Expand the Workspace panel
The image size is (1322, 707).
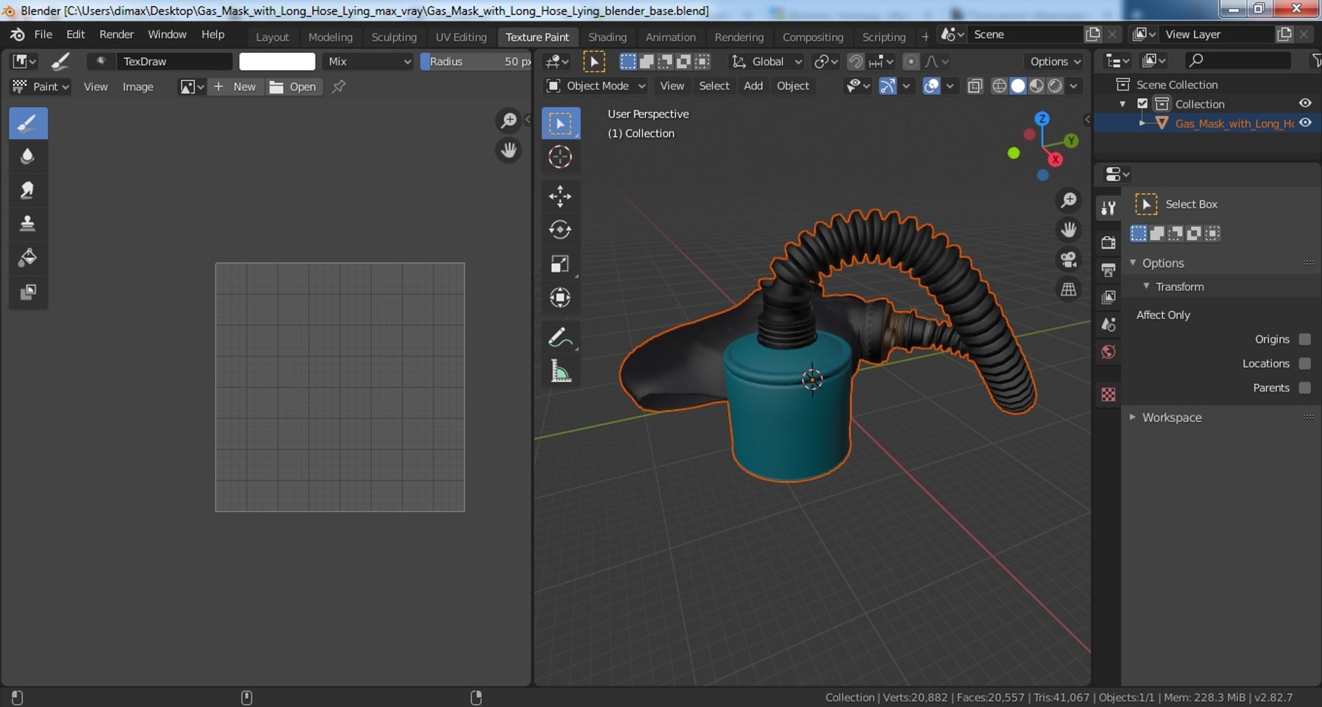(1133, 417)
